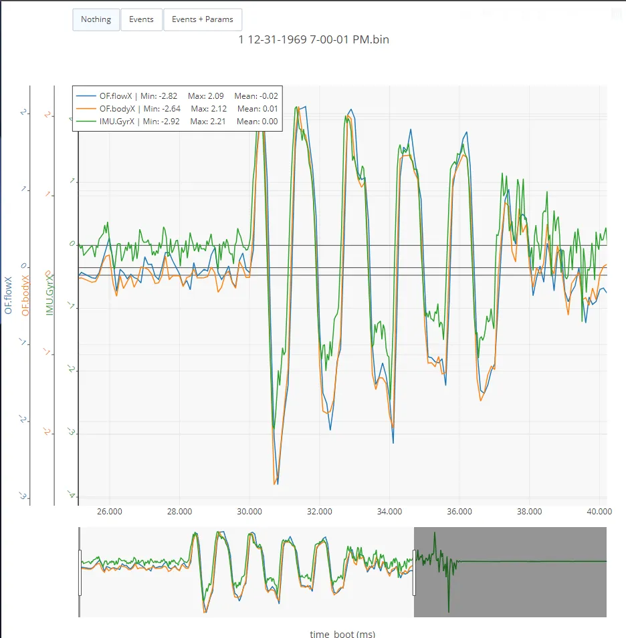Click the plot title with .bin filename
Screen dimensions: 626x638
point(314,39)
